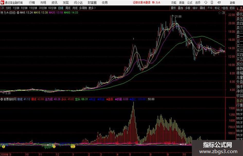Open the 发现 menu

[66, 3]
